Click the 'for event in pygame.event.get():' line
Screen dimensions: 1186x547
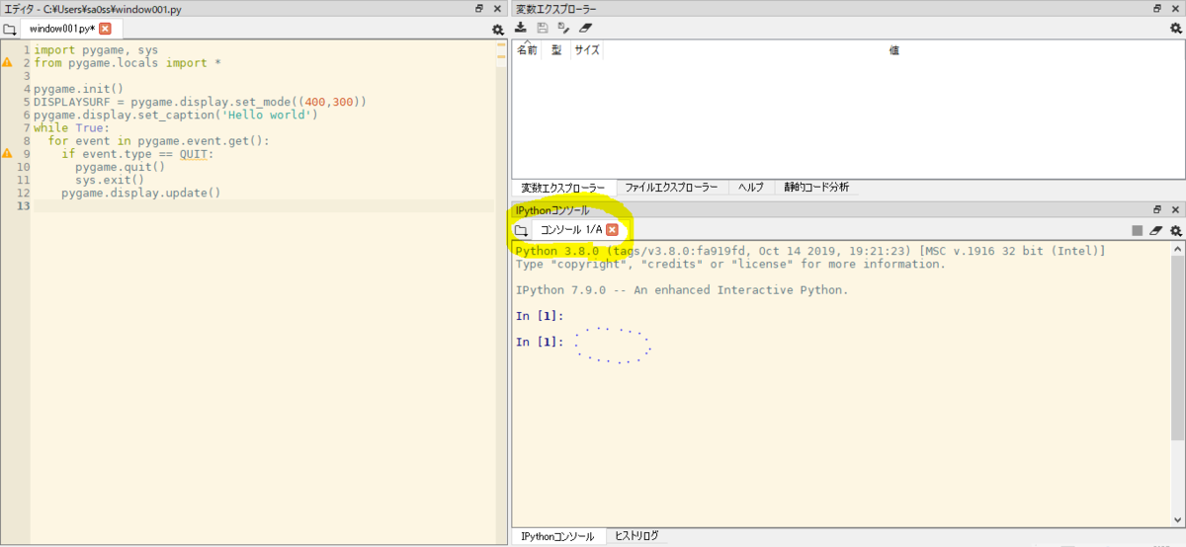(x=158, y=140)
